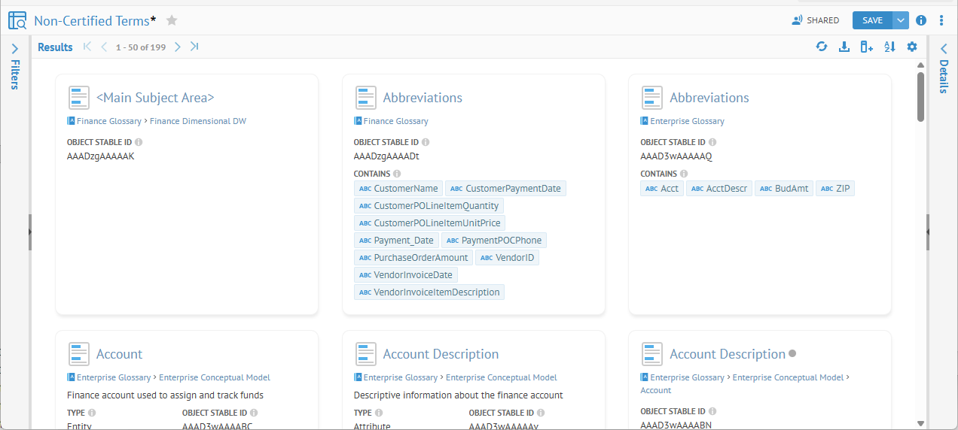Open the results settings gear

coord(912,47)
